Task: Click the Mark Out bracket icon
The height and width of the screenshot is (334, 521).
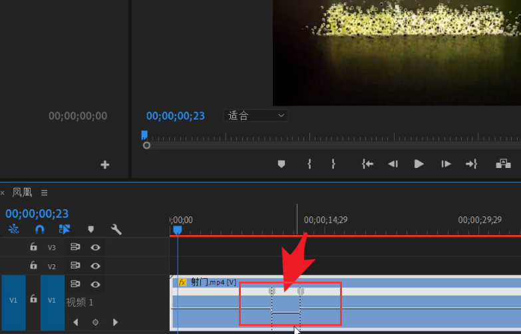Action: pyautogui.click(x=333, y=164)
